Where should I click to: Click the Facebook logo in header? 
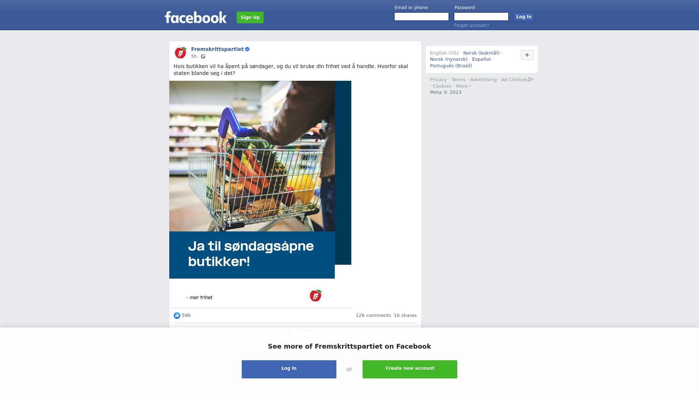tap(196, 17)
